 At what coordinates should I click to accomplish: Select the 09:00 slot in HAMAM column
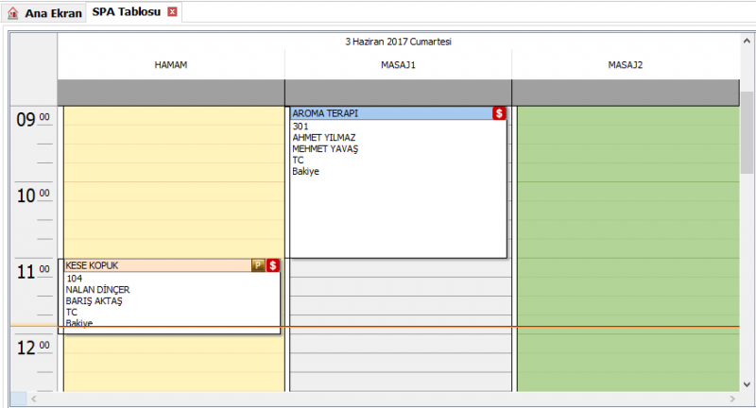pos(174,116)
